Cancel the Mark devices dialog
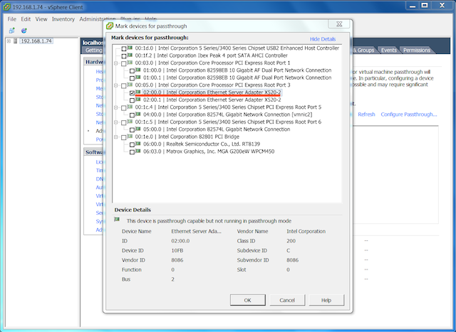Screen dimensions: 456x332 point(287,301)
